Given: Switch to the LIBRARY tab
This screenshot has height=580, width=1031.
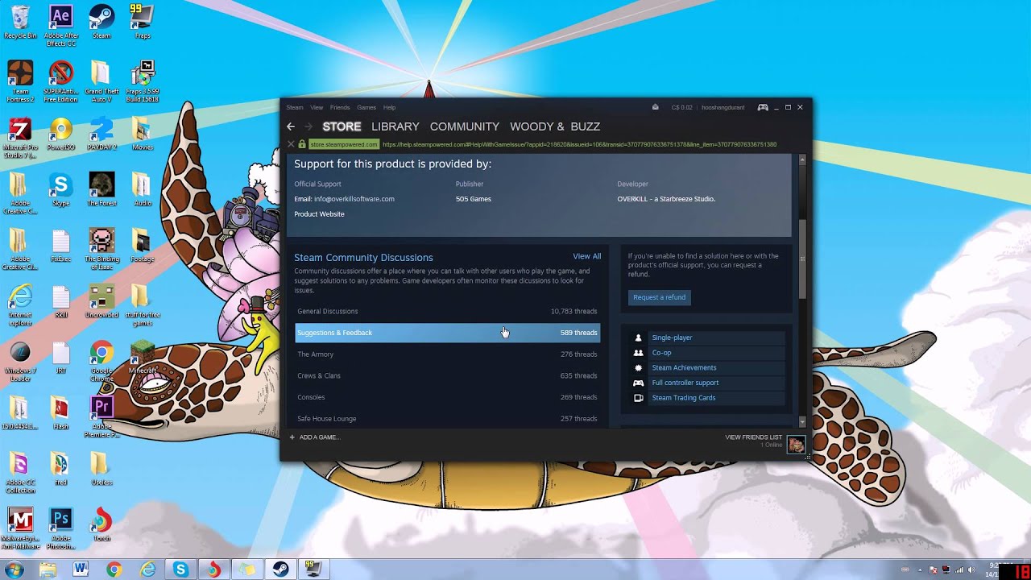Looking at the screenshot, I should [395, 126].
